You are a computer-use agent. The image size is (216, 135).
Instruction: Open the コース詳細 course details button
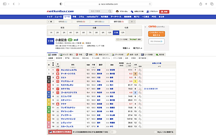[122, 39]
